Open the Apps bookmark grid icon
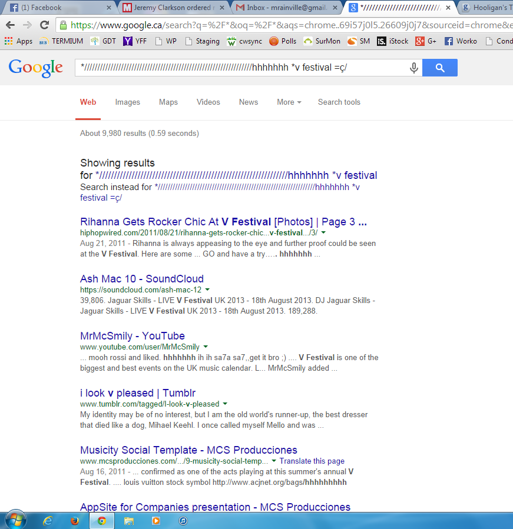Image resolution: width=513 pixels, height=529 pixels. click(x=8, y=41)
